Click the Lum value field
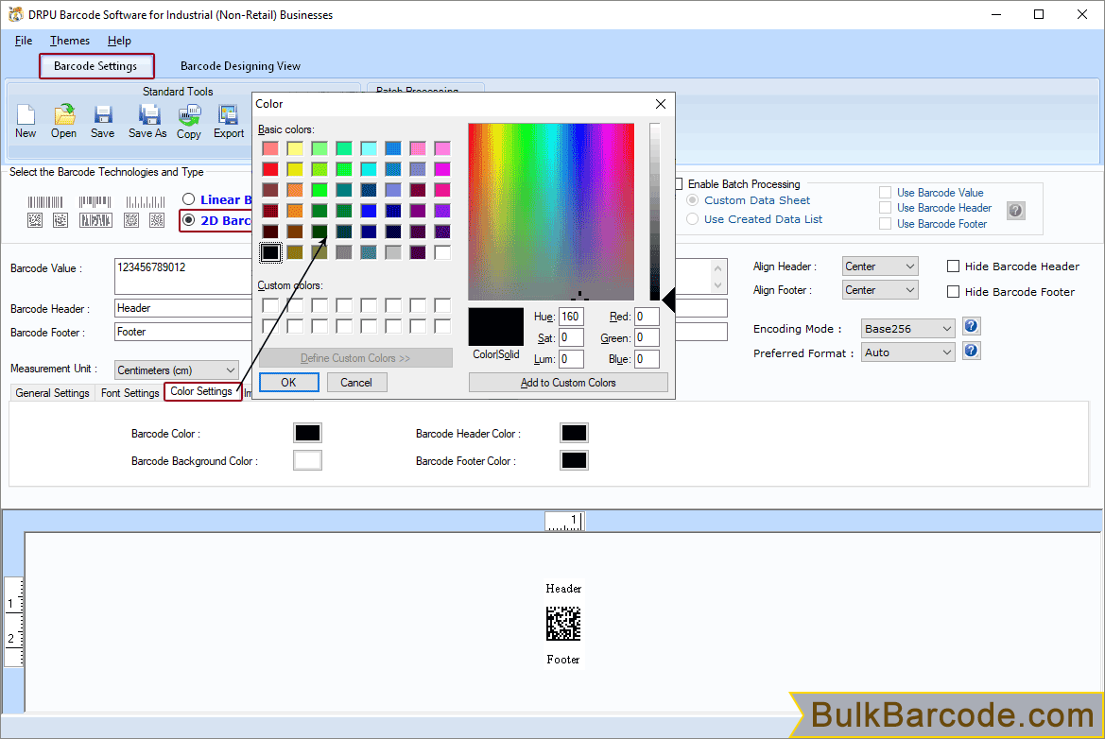Screen dimensions: 1105x739 572,359
